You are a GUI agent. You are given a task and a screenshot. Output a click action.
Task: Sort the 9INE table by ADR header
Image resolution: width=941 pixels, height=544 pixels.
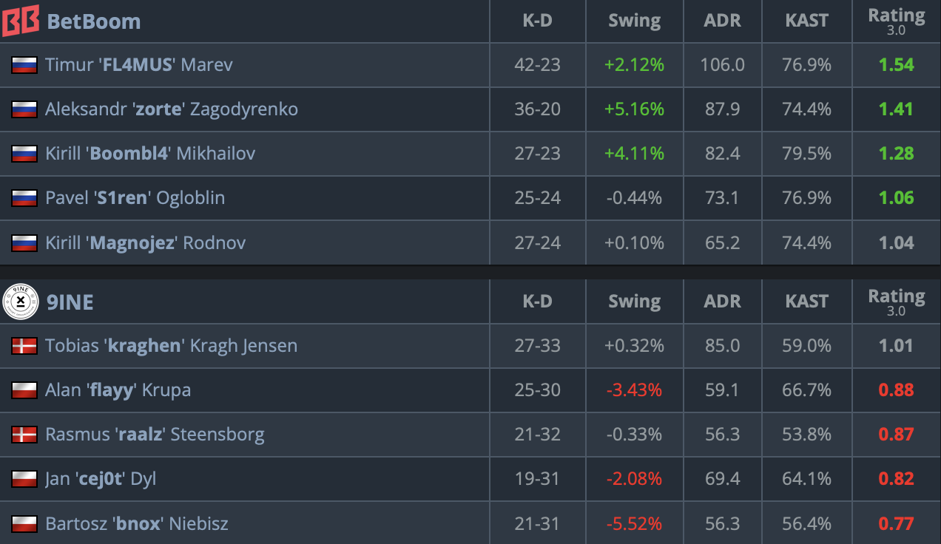722,302
